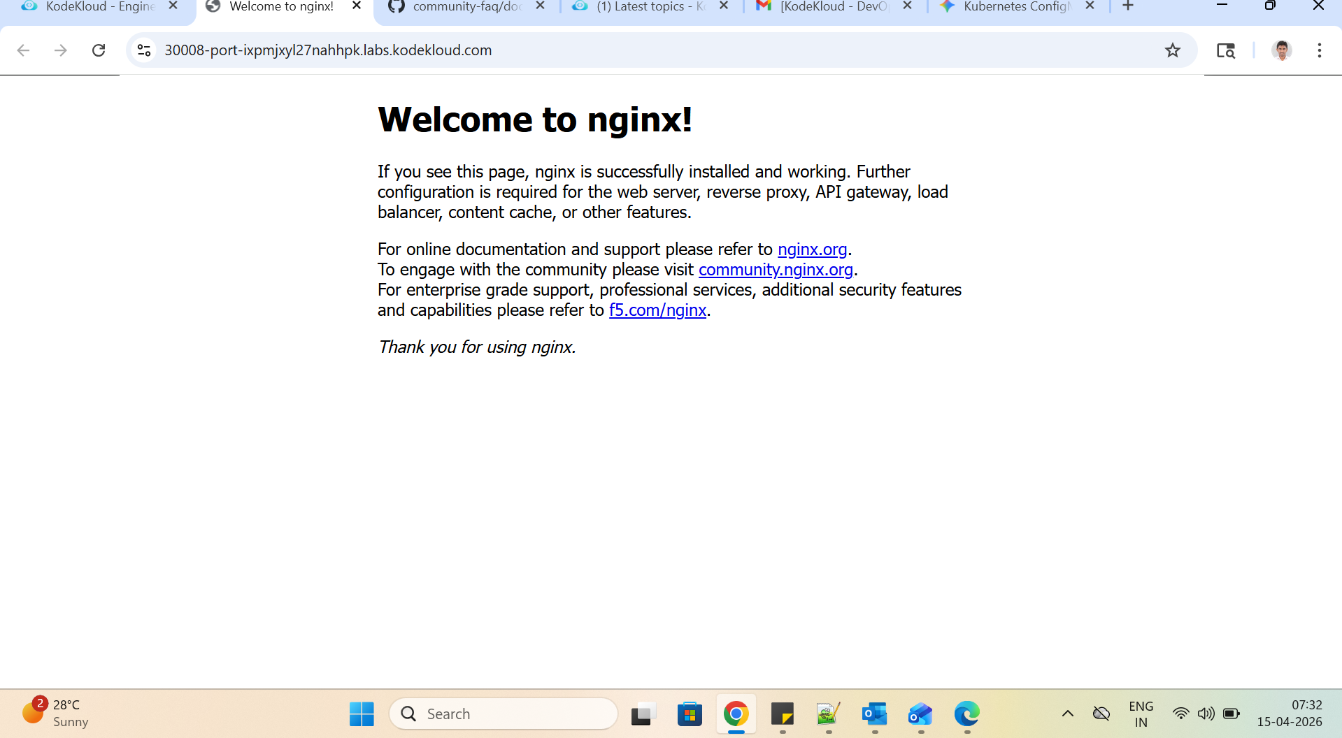
Task: Open Wi-Fi network settings icon
Action: click(1180, 714)
